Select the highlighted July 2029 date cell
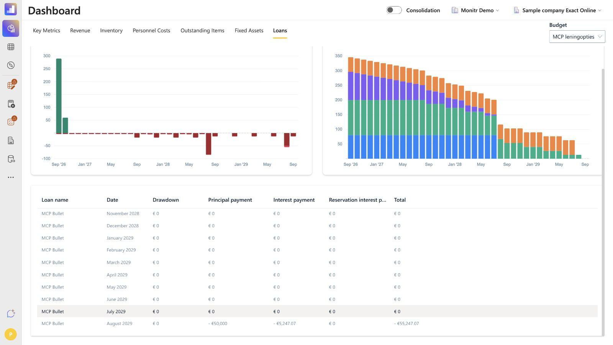 116,312
